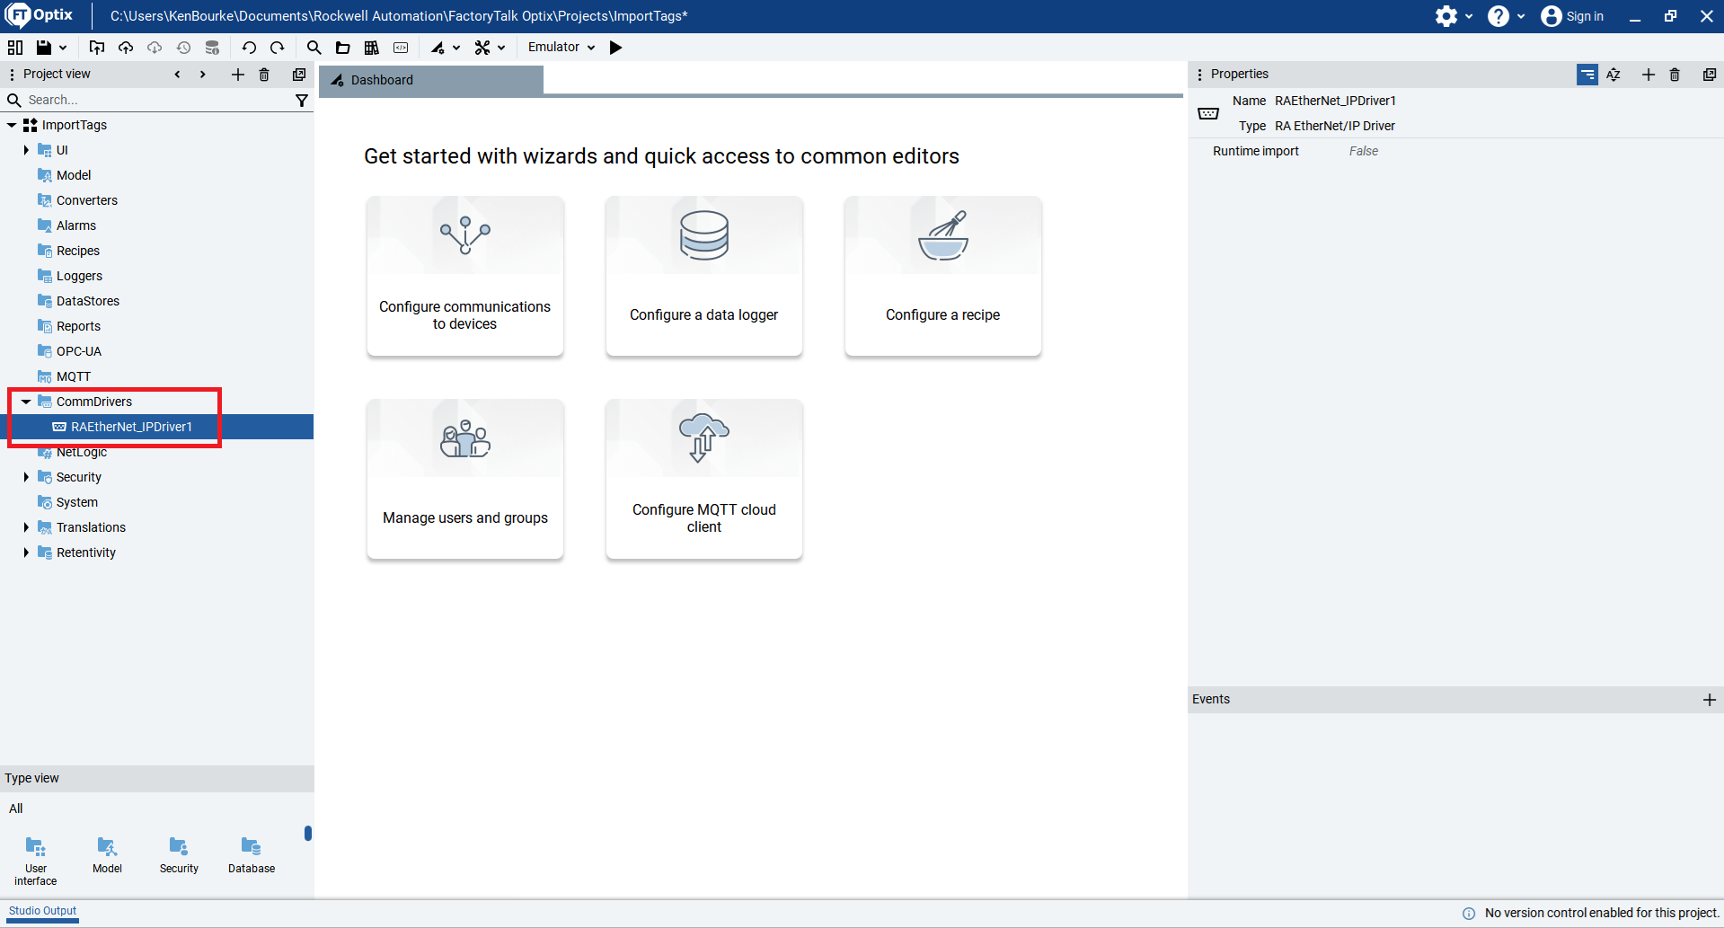Expand the Security folder node

click(26, 477)
